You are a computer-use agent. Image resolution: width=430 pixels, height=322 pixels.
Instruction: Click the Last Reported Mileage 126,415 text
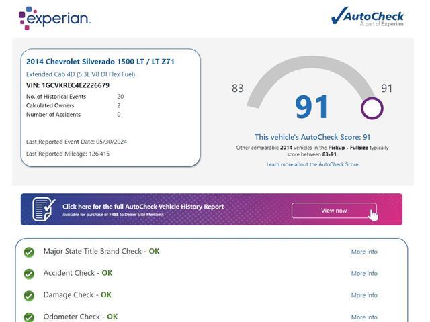pyautogui.click(x=68, y=154)
